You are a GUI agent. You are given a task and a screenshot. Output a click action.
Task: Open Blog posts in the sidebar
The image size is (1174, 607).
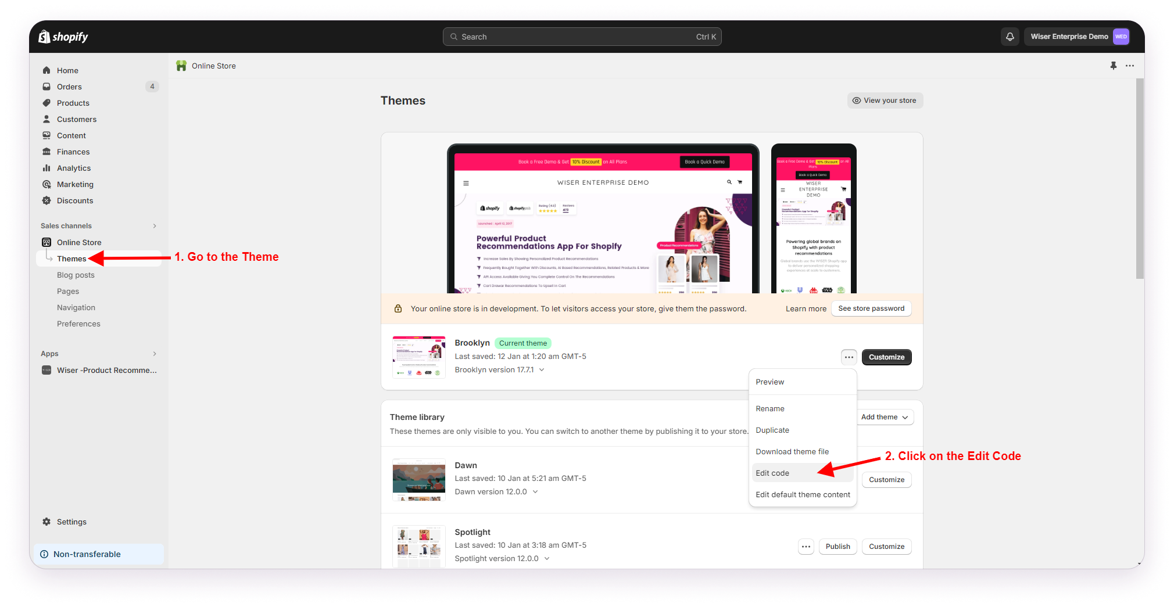click(76, 275)
